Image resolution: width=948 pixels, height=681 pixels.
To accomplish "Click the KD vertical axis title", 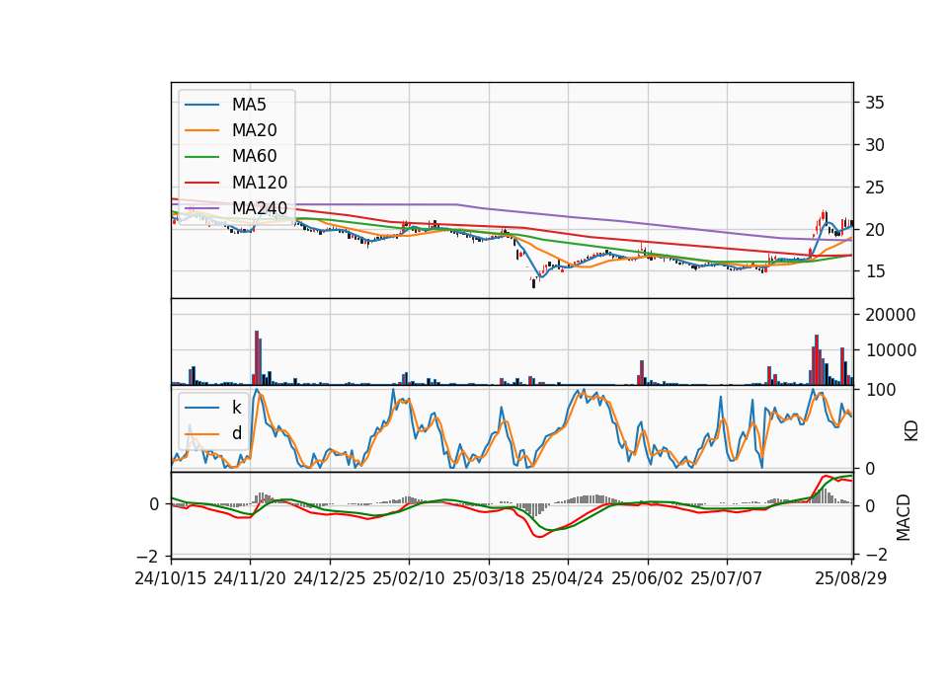I will 910,431.
